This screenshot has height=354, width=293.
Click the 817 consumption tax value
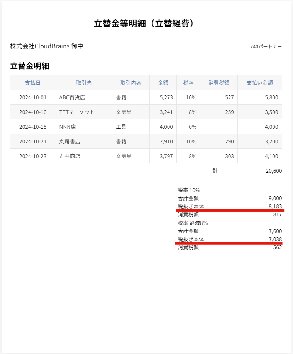278,214
